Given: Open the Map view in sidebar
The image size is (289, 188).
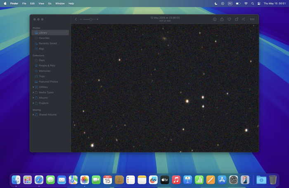Looking at the screenshot, I should coord(41,49).
